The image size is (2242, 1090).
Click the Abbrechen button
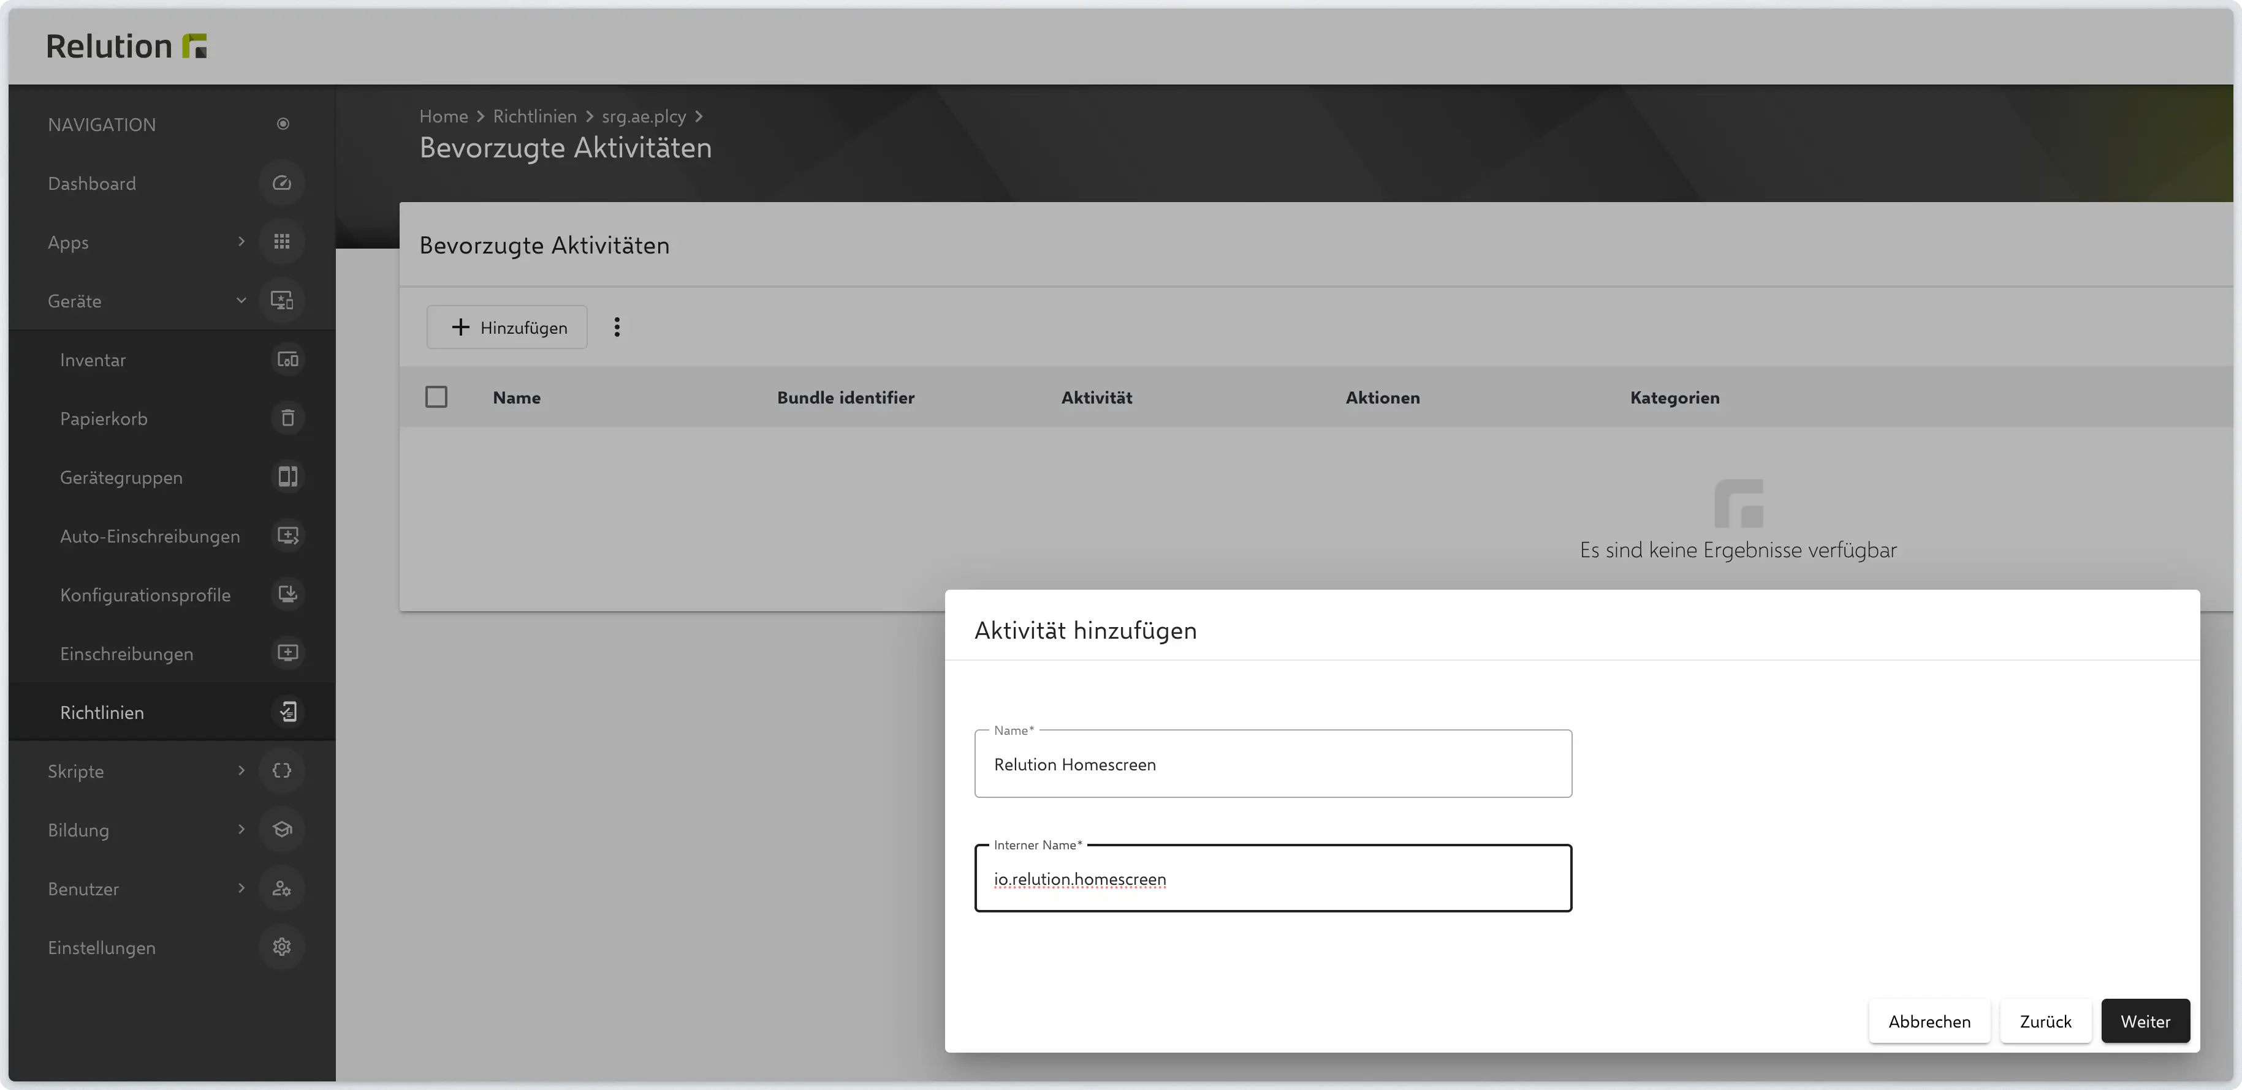click(1929, 1021)
